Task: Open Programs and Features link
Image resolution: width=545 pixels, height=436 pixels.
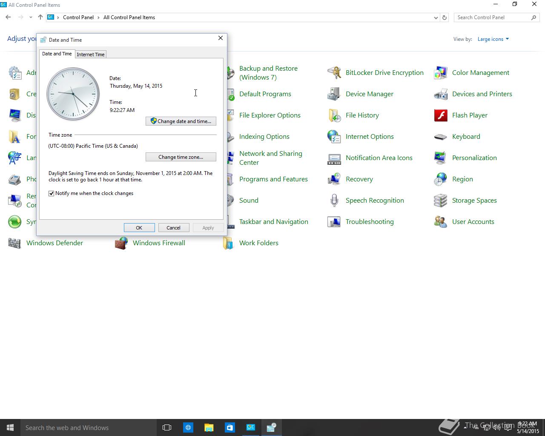Action: (x=273, y=179)
